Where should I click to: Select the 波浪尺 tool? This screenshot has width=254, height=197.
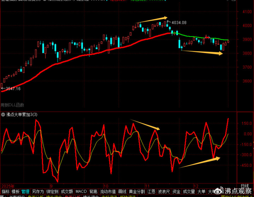click(164, 192)
